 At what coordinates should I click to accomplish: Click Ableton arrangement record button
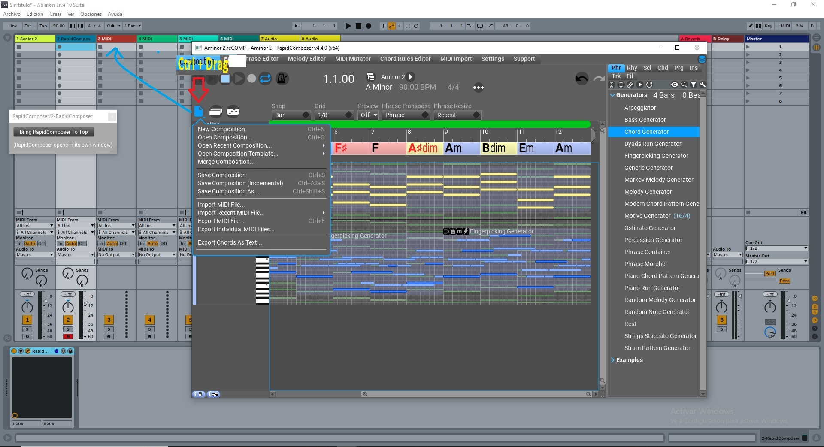(x=368, y=26)
